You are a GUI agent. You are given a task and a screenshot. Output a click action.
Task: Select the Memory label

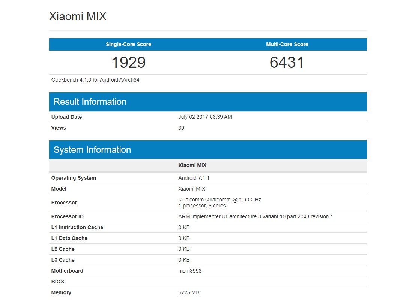61,293
